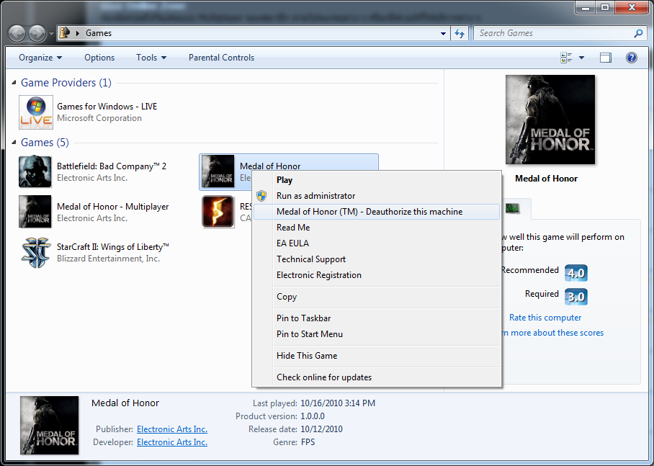The height and width of the screenshot is (466, 654).
Task: Open the Rate this computer link
Action: (x=545, y=318)
